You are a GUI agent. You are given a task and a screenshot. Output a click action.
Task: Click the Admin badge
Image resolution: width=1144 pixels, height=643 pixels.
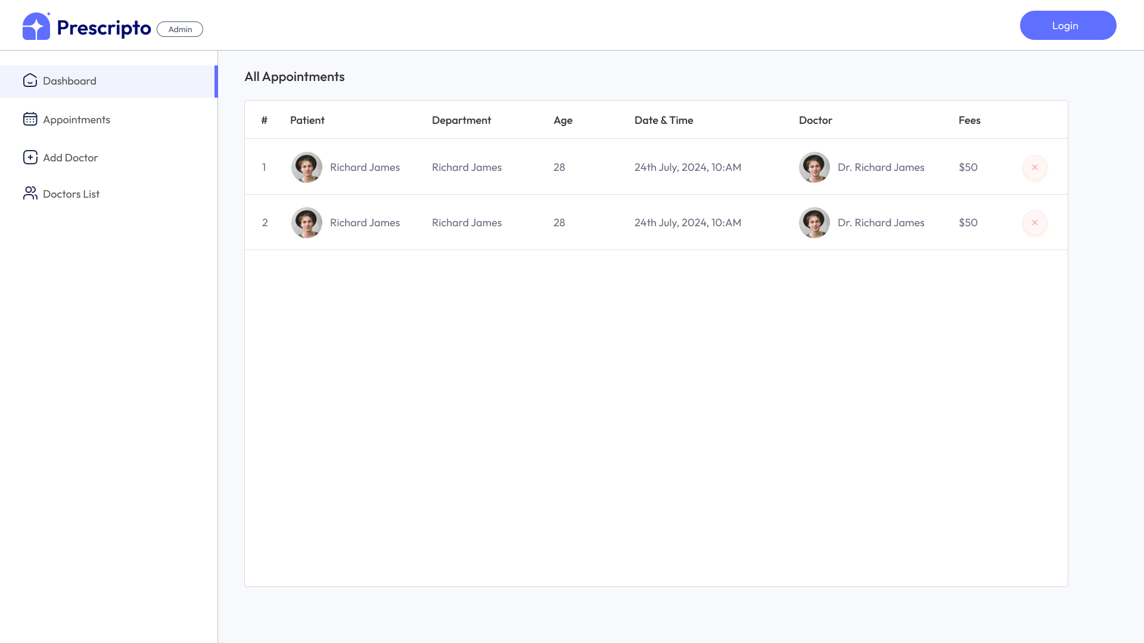coord(180,29)
